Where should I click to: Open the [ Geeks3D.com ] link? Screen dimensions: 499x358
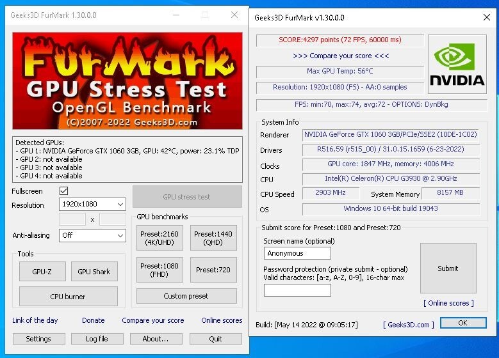click(x=409, y=325)
